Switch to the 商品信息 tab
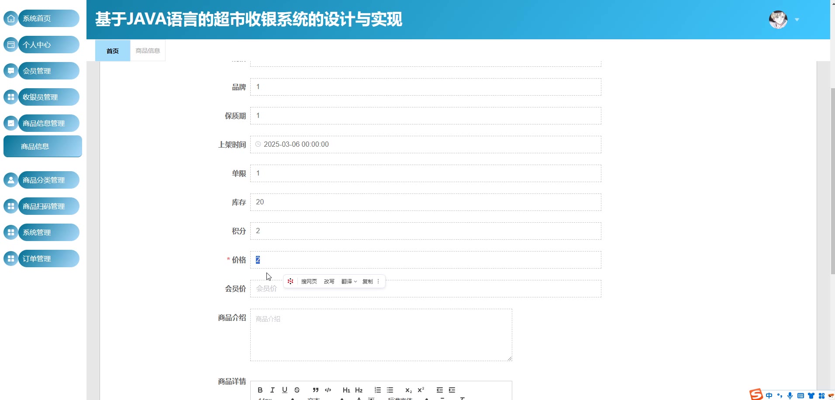835x400 pixels. (x=148, y=51)
